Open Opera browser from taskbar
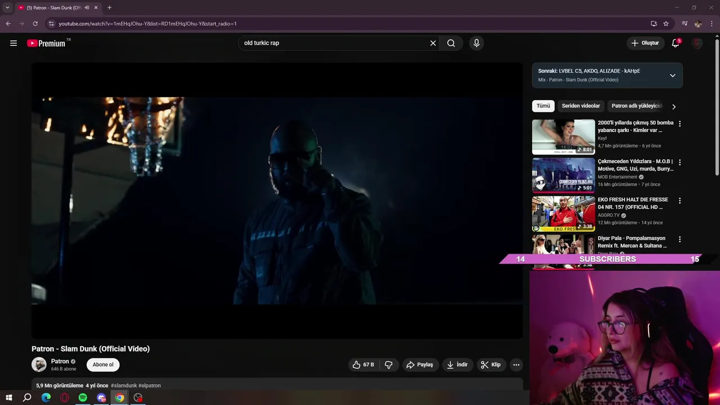The height and width of the screenshot is (405, 720). pyautogui.click(x=65, y=398)
